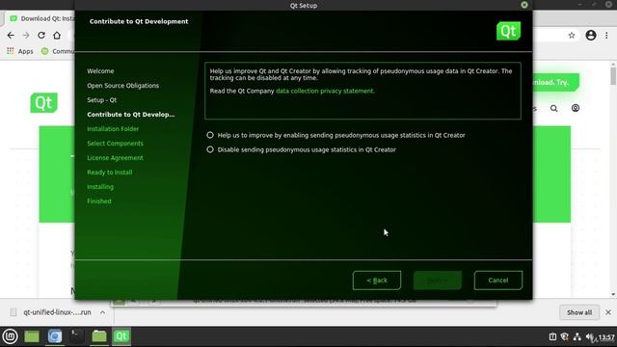Select Installation Folder step in sidebar
The width and height of the screenshot is (617, 347).
(113, 129)
